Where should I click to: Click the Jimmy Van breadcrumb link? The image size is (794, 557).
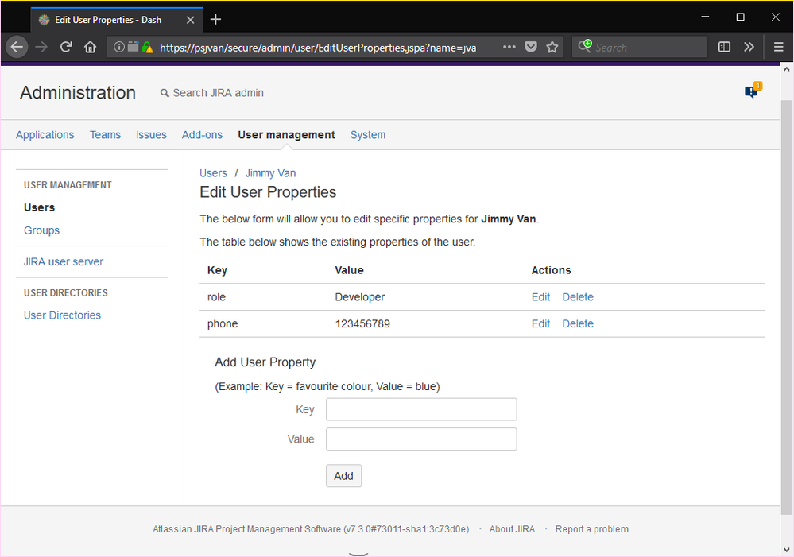click(x=270, y=173)
